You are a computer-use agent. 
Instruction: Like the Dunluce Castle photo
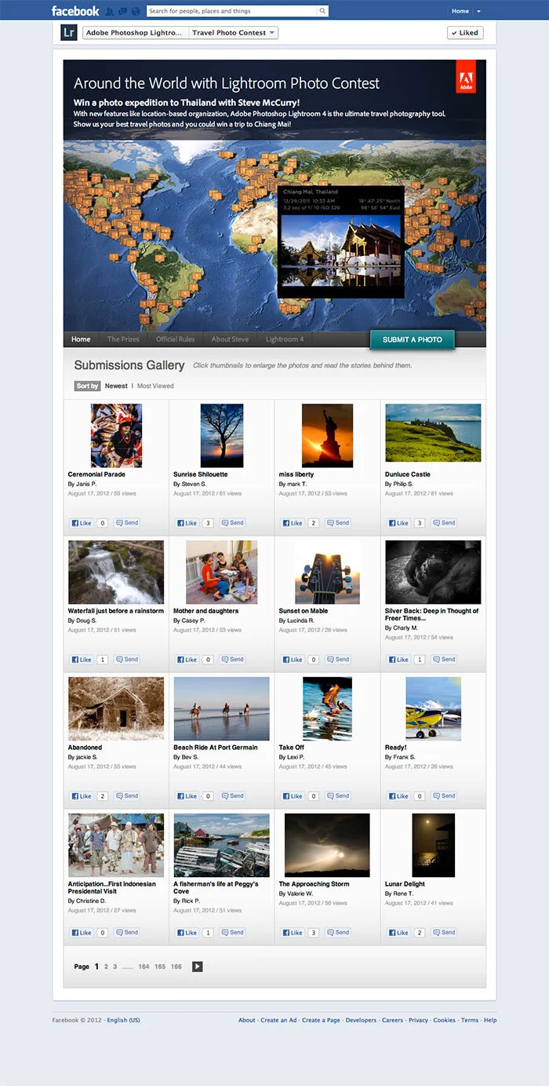click(398, 523)
